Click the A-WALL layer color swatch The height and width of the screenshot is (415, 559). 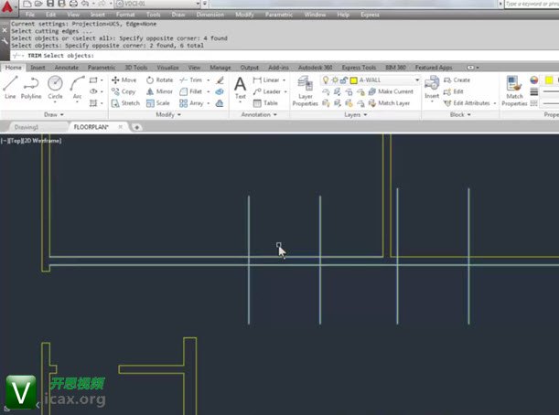[x=353, y=80]
